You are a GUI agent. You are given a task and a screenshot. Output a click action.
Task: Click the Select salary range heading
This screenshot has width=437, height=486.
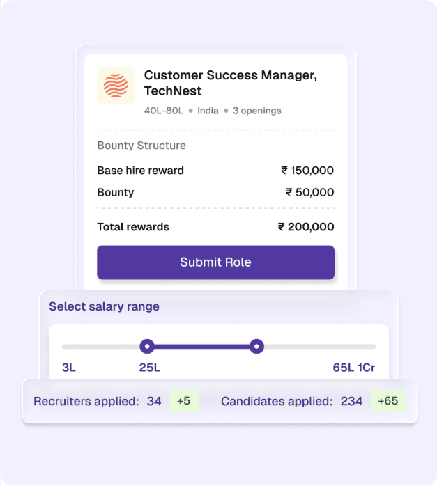104,306
